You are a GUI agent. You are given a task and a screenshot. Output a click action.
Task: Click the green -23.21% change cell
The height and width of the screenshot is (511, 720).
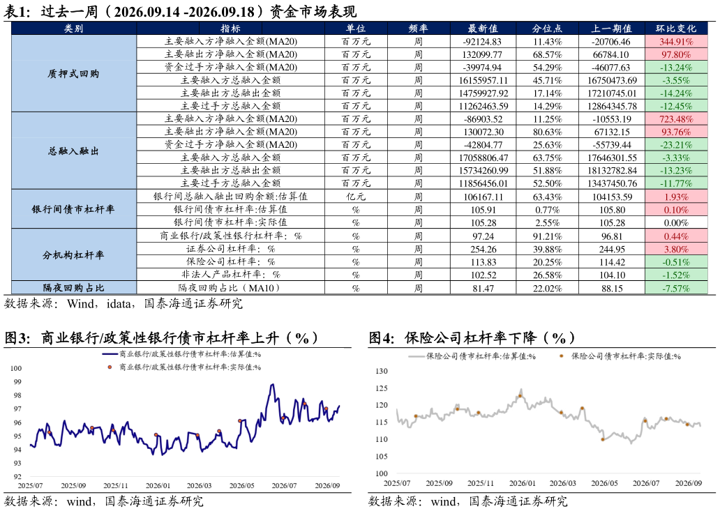coord(676,145)
